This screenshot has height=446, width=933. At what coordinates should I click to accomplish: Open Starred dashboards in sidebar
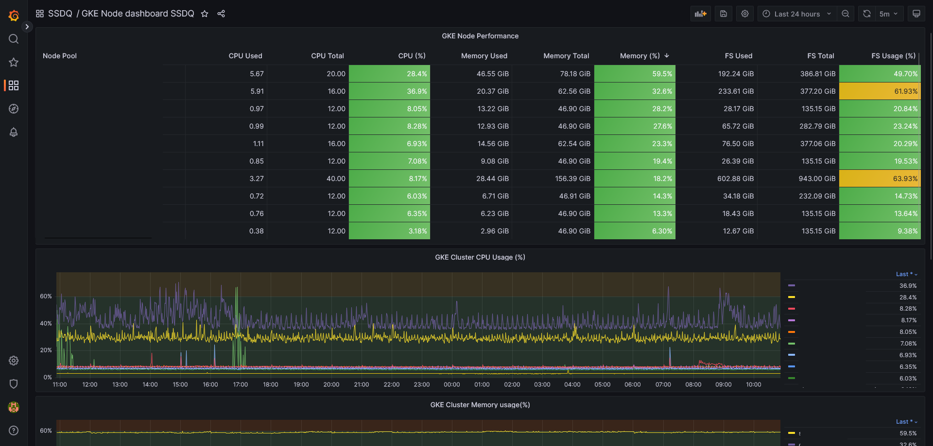coord(14,62)
